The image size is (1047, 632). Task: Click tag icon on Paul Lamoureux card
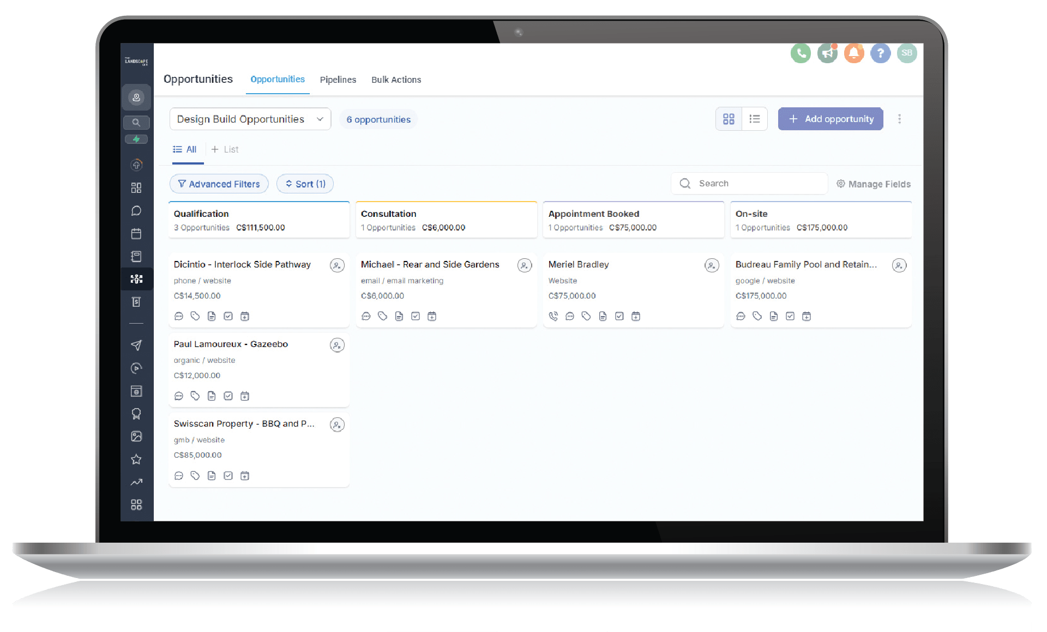[x=195, y=396]
